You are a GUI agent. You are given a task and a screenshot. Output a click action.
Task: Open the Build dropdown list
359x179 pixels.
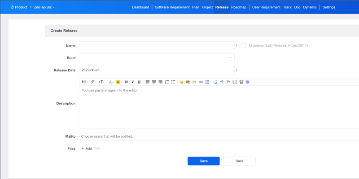[x=157, y=58]
